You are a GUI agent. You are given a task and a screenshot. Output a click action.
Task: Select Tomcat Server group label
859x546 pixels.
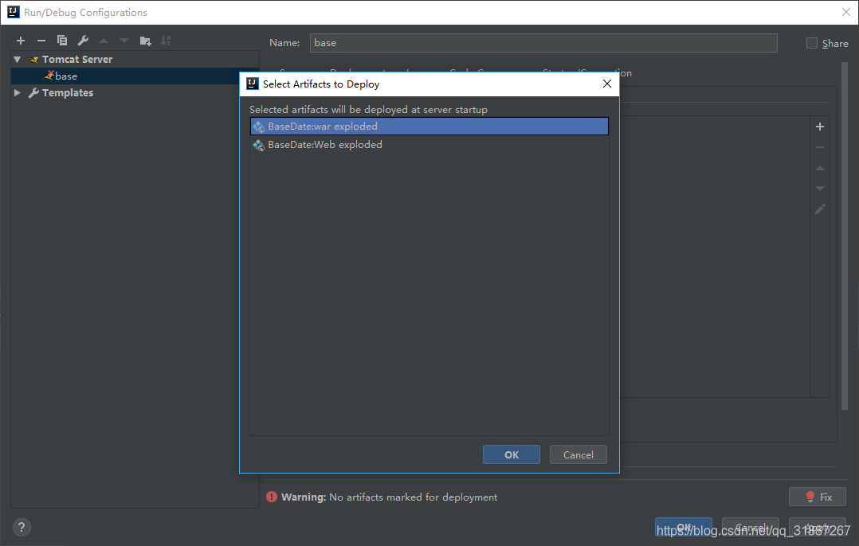tap(77, 59)
